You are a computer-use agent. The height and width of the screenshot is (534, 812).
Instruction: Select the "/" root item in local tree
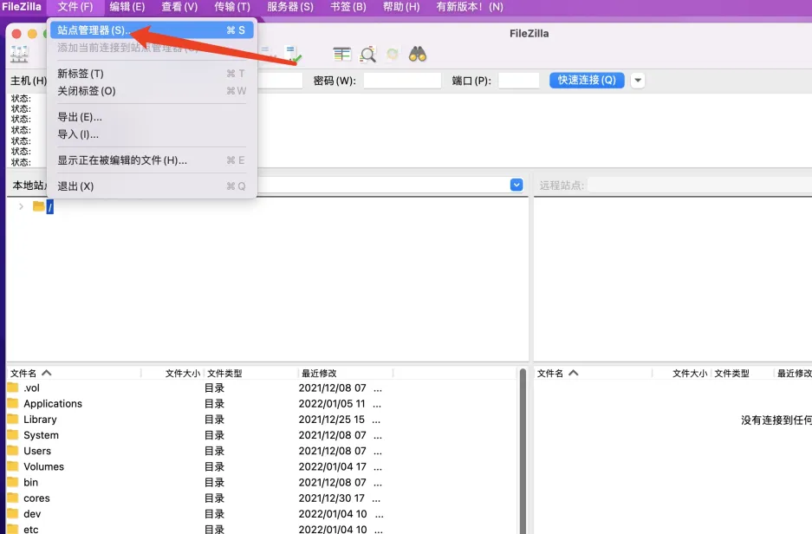pyautogui.click(x=49, y=207)
